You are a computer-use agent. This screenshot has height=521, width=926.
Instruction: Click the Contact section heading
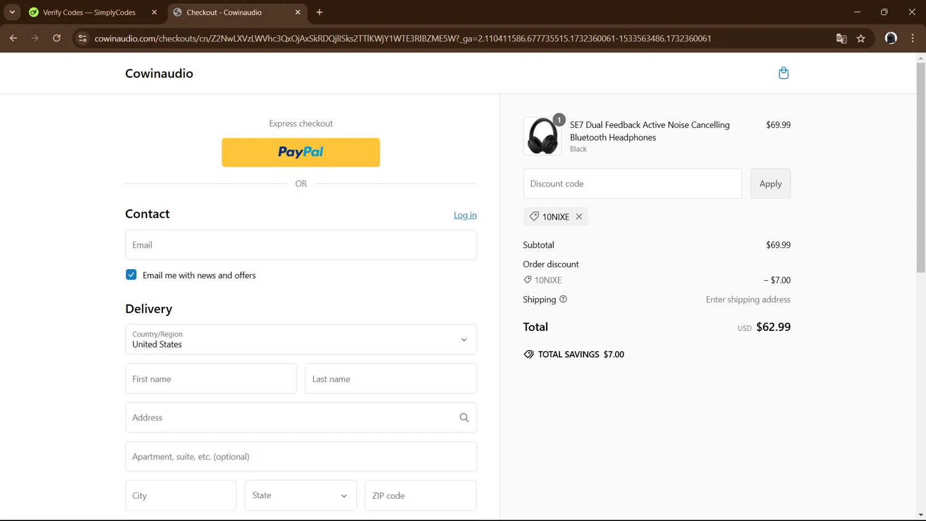tap(148, 214)
